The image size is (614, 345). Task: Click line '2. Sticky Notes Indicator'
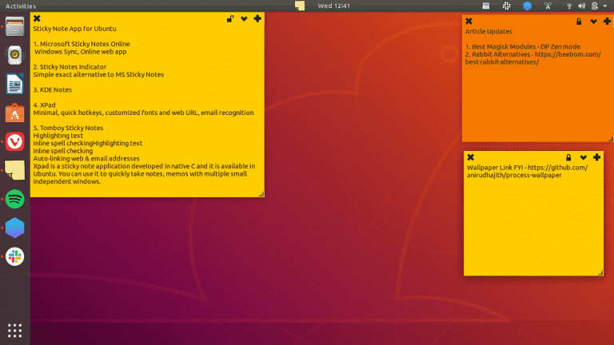point(70,67)
